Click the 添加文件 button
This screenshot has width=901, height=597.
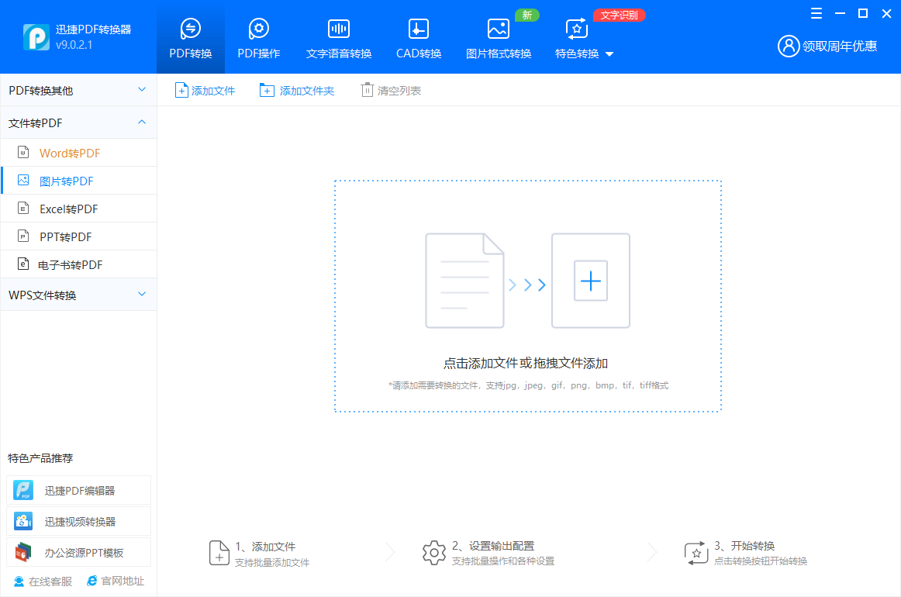pos(205,90)
